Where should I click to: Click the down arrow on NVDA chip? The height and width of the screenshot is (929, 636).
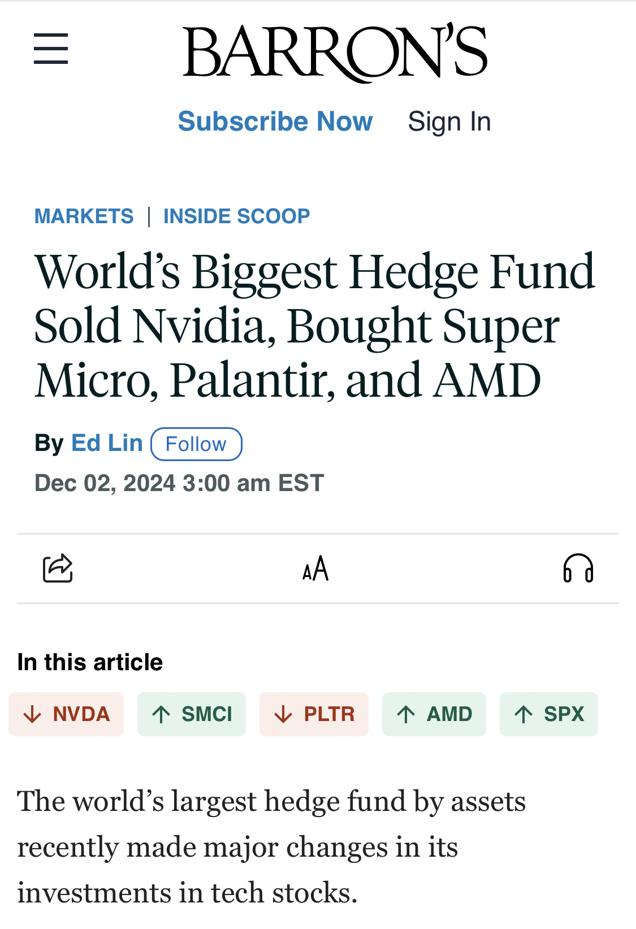32,714
